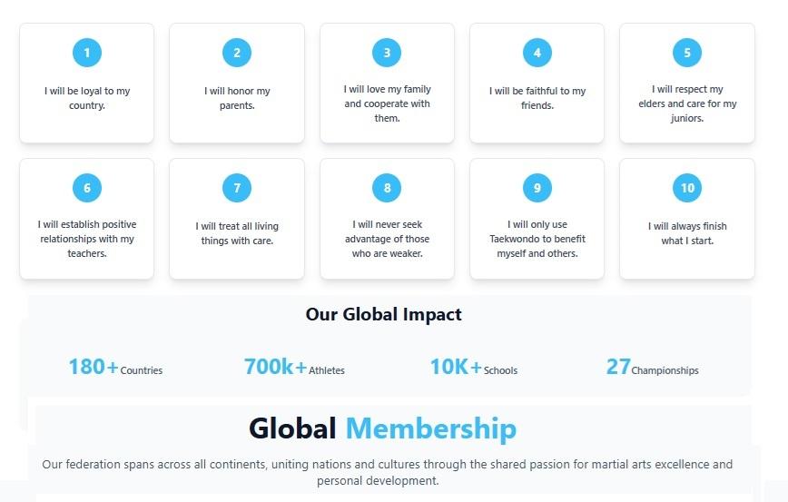
Task: Select the number 10 circle badge
Action: click(x=687, y=188)
